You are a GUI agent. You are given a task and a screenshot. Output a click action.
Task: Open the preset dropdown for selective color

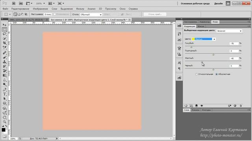point(229,31)
